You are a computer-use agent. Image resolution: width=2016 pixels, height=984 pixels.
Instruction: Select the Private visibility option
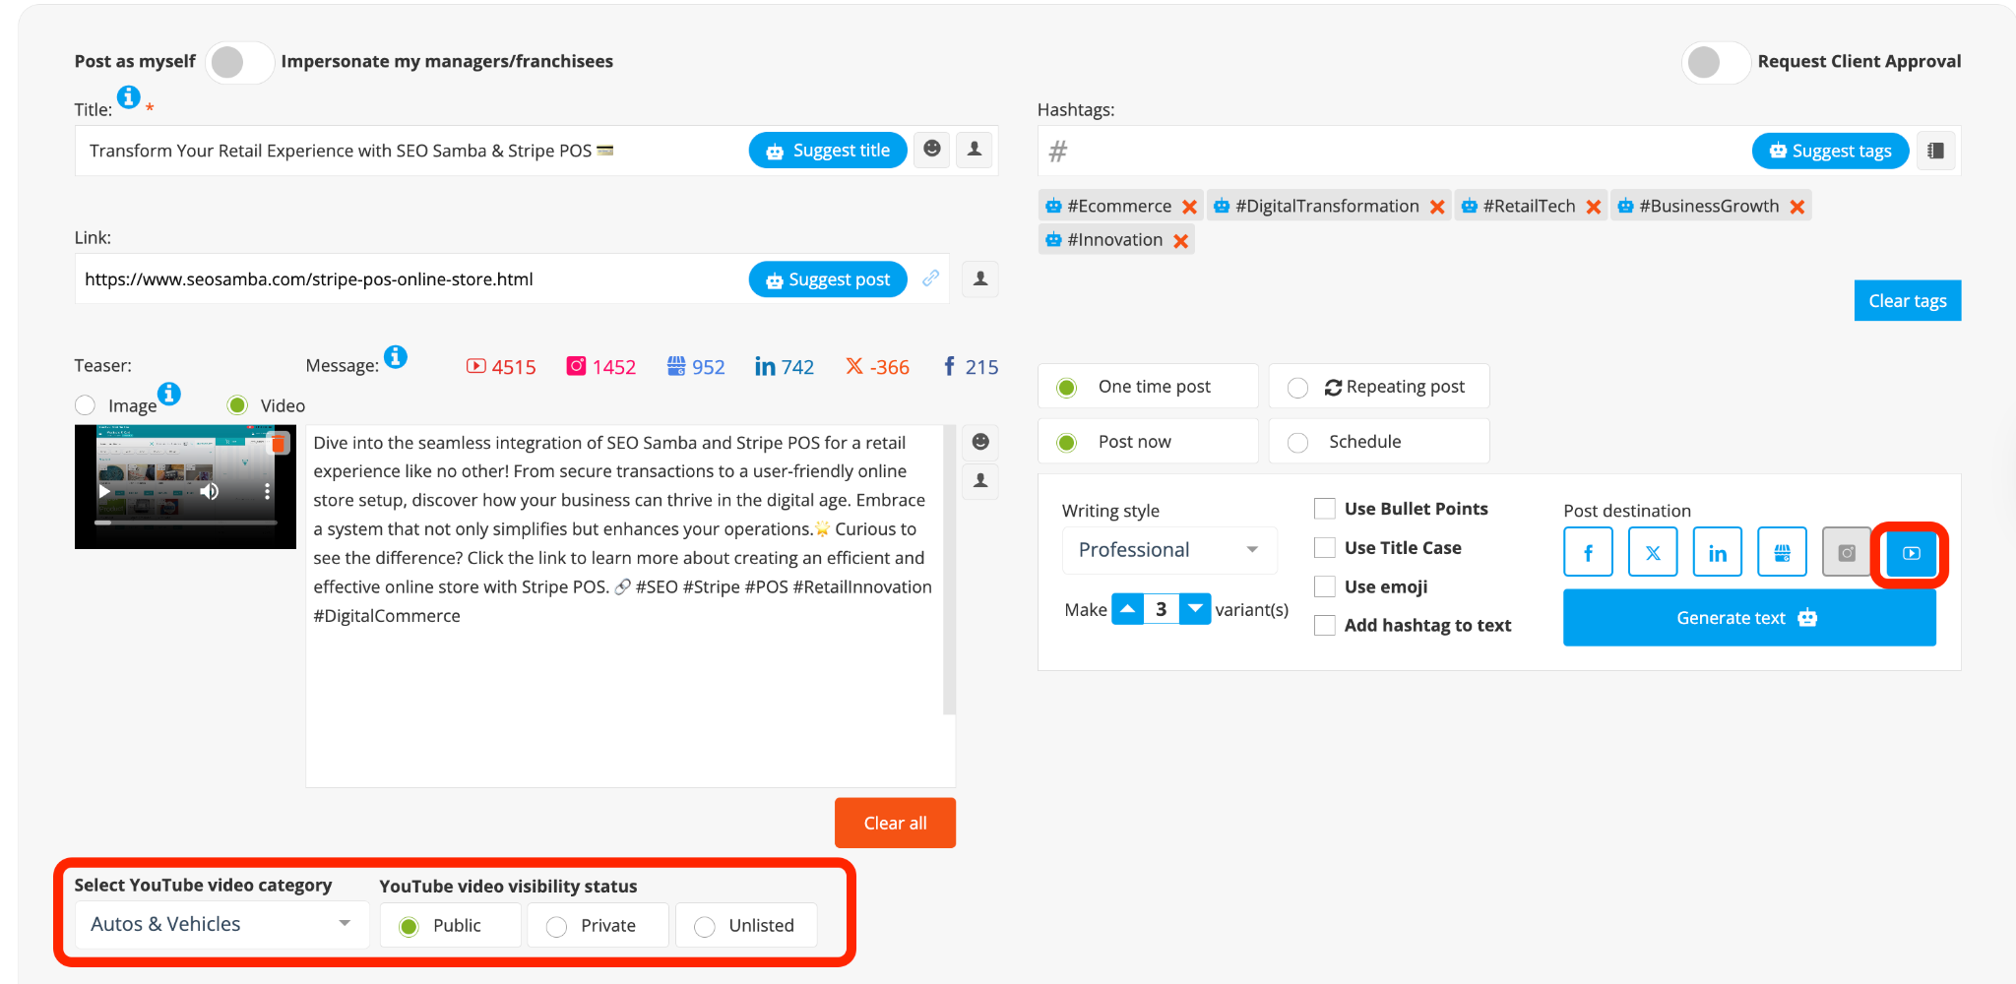(557, 926)
